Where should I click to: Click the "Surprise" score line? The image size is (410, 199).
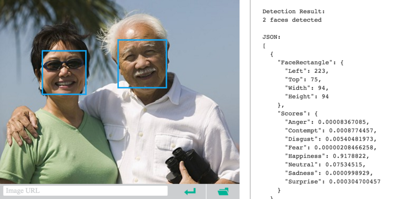tap(333, 182)
